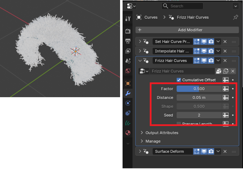The image size is (243, 169).
Task: Collapse the Frizz Hair Curves modifier panel
Action: pos(140,61)
